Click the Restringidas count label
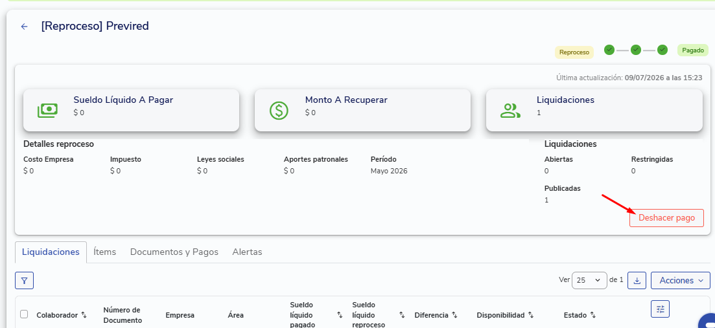The height and width of the screenshot is (328, 715). 652,159
